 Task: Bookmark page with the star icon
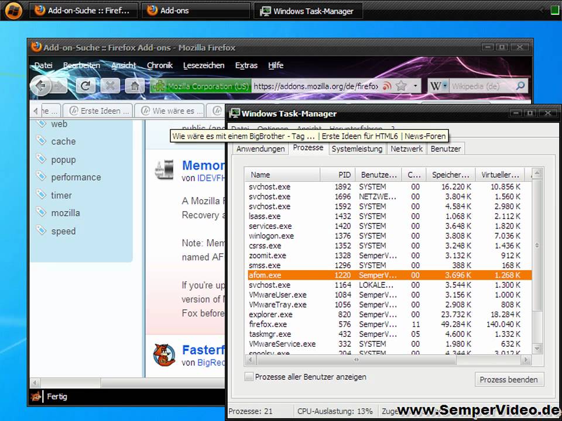[402, 86]
